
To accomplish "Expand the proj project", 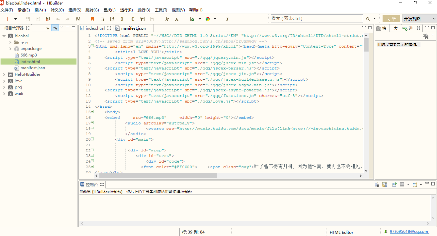I will pos(4,87).
